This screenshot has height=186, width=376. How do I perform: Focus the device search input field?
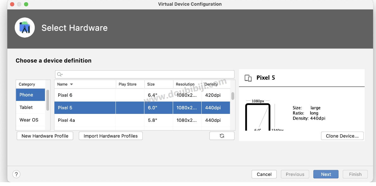pos(145,74)
